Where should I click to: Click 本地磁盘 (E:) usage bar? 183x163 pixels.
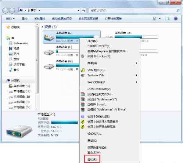point(68,51)
